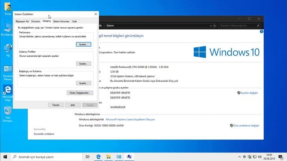The width and height of the screenshot is (287, 161).
Task: Open Sistem Koruması tab
Action: (x=61, y=21)
